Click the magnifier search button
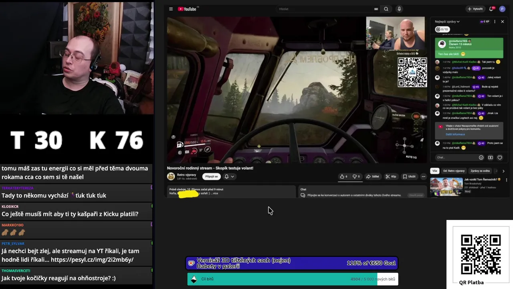Image resolution: width=513 pixels, height=289 pixels. tap(386, 9)
